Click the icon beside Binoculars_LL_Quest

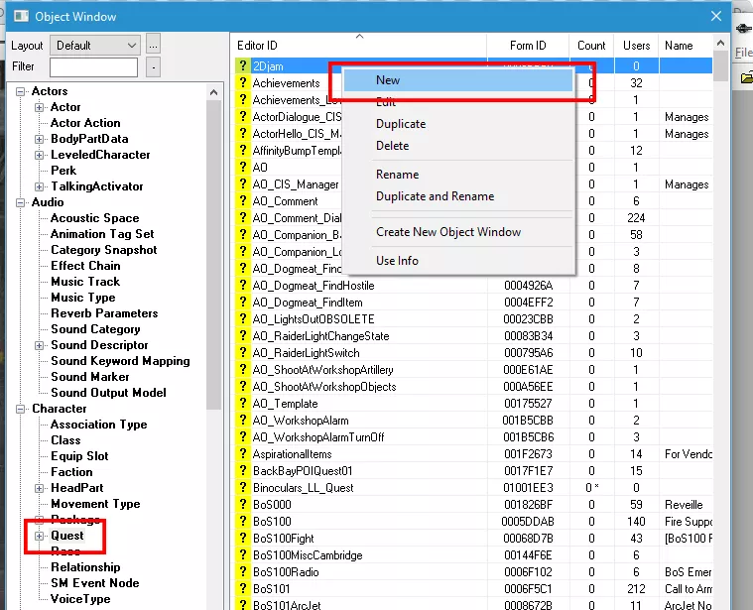pos(242,487)
